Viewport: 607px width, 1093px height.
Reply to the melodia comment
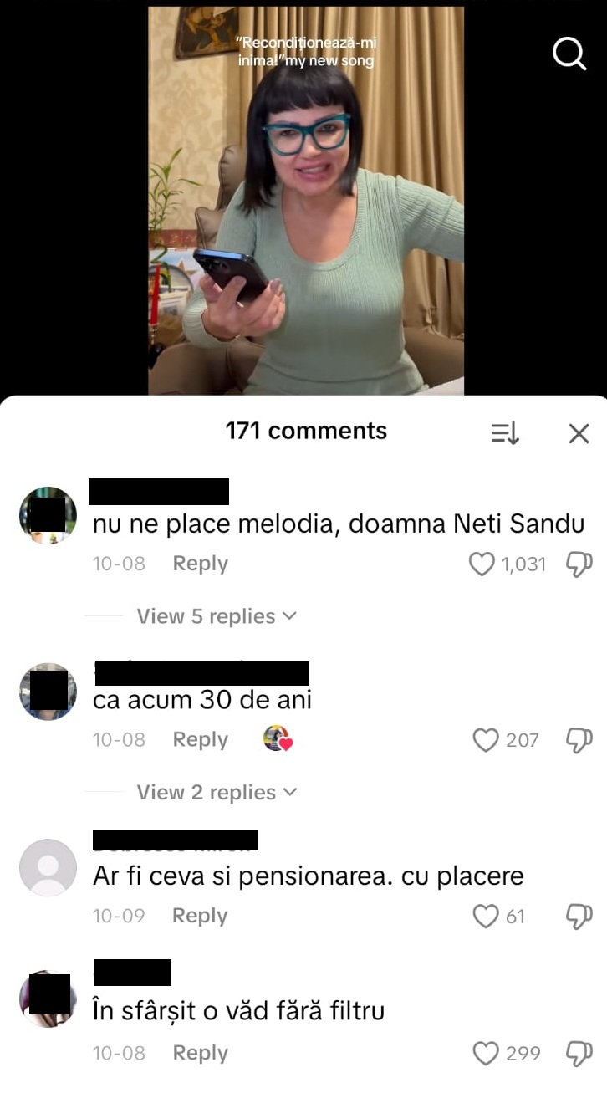(x=200, y=564)
